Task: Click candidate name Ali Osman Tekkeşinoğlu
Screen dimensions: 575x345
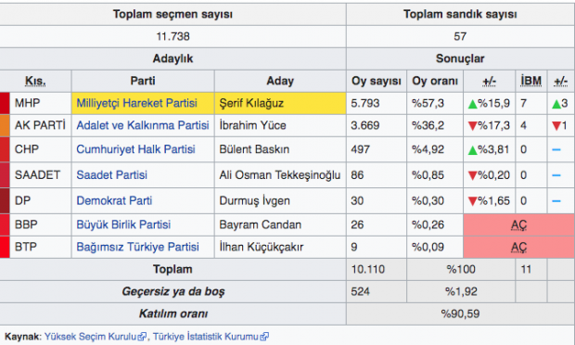Action: [x=280, y=175]
